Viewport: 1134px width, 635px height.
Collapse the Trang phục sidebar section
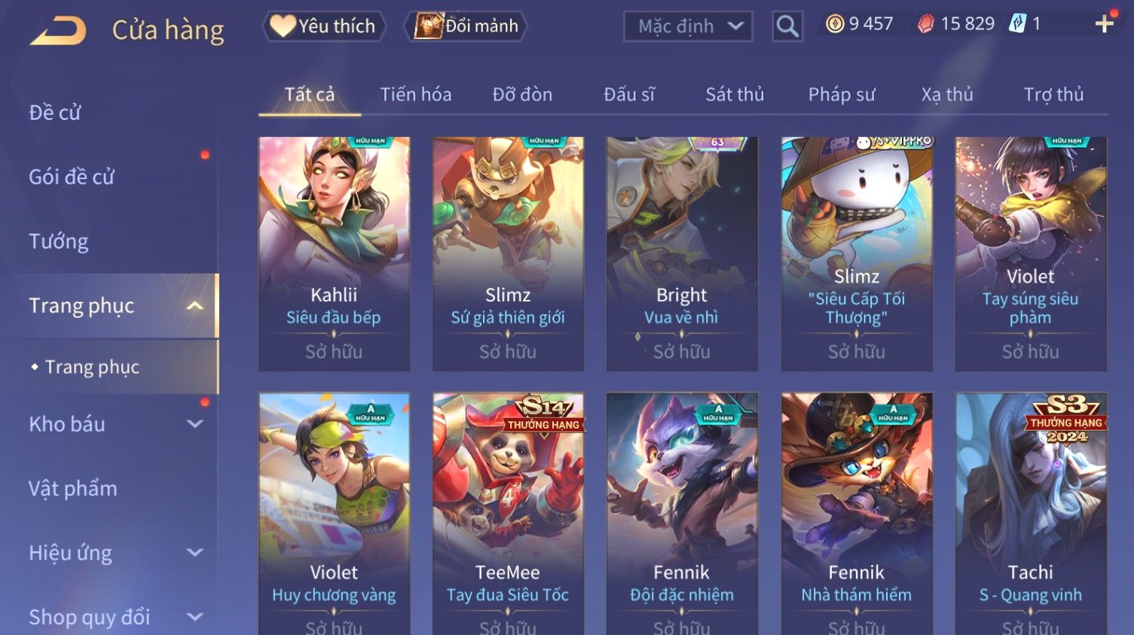[x=195, y=306]
